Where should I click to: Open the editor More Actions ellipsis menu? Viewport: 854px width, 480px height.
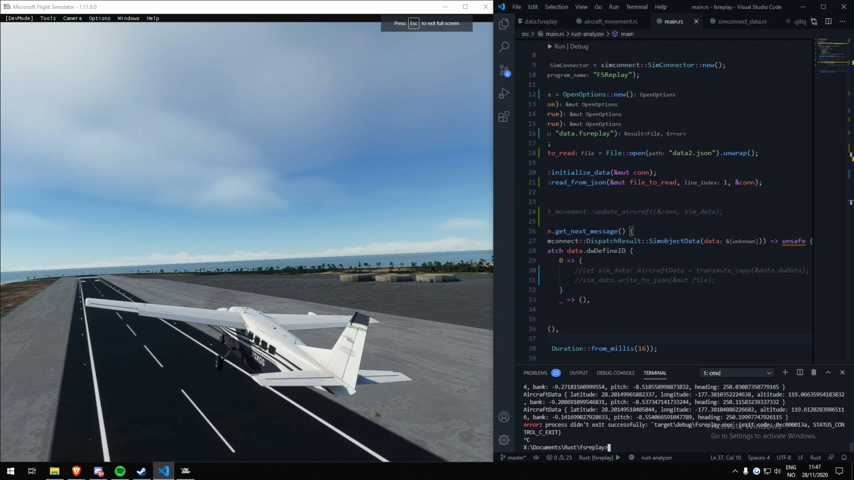click(842, 21)
